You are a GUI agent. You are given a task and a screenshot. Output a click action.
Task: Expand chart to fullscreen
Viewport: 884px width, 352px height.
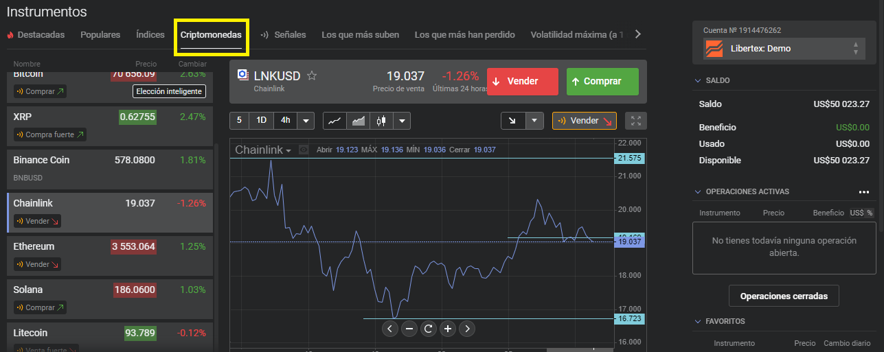(x=636, y=121)
